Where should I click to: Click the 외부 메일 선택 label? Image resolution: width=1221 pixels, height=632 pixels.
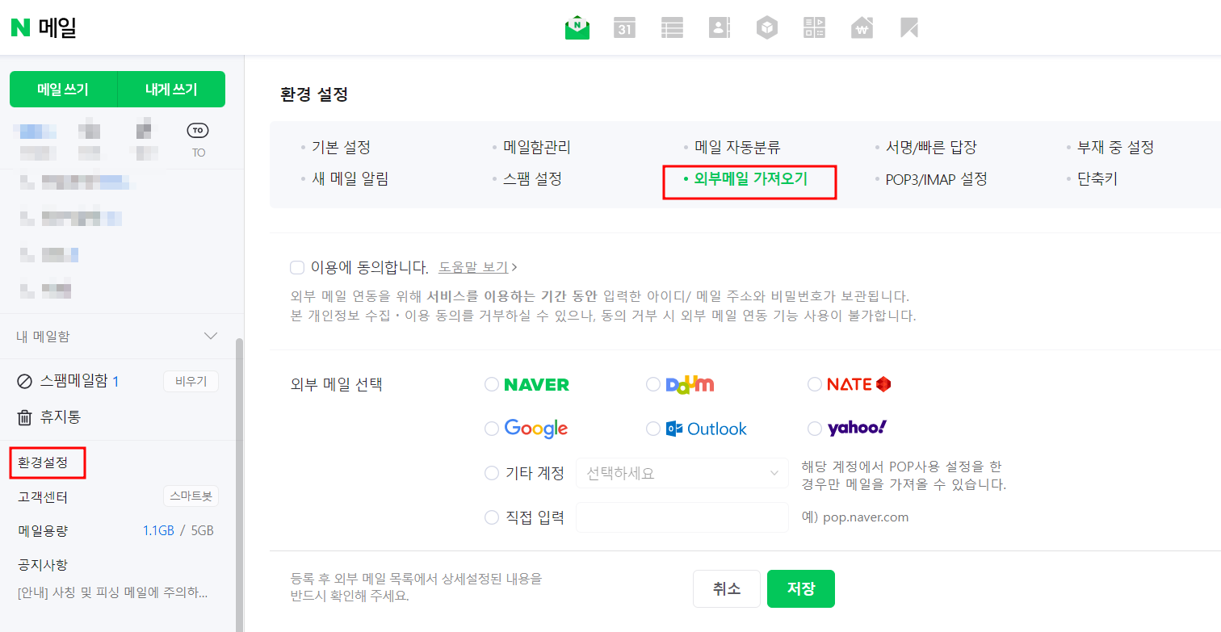[336, 384]
